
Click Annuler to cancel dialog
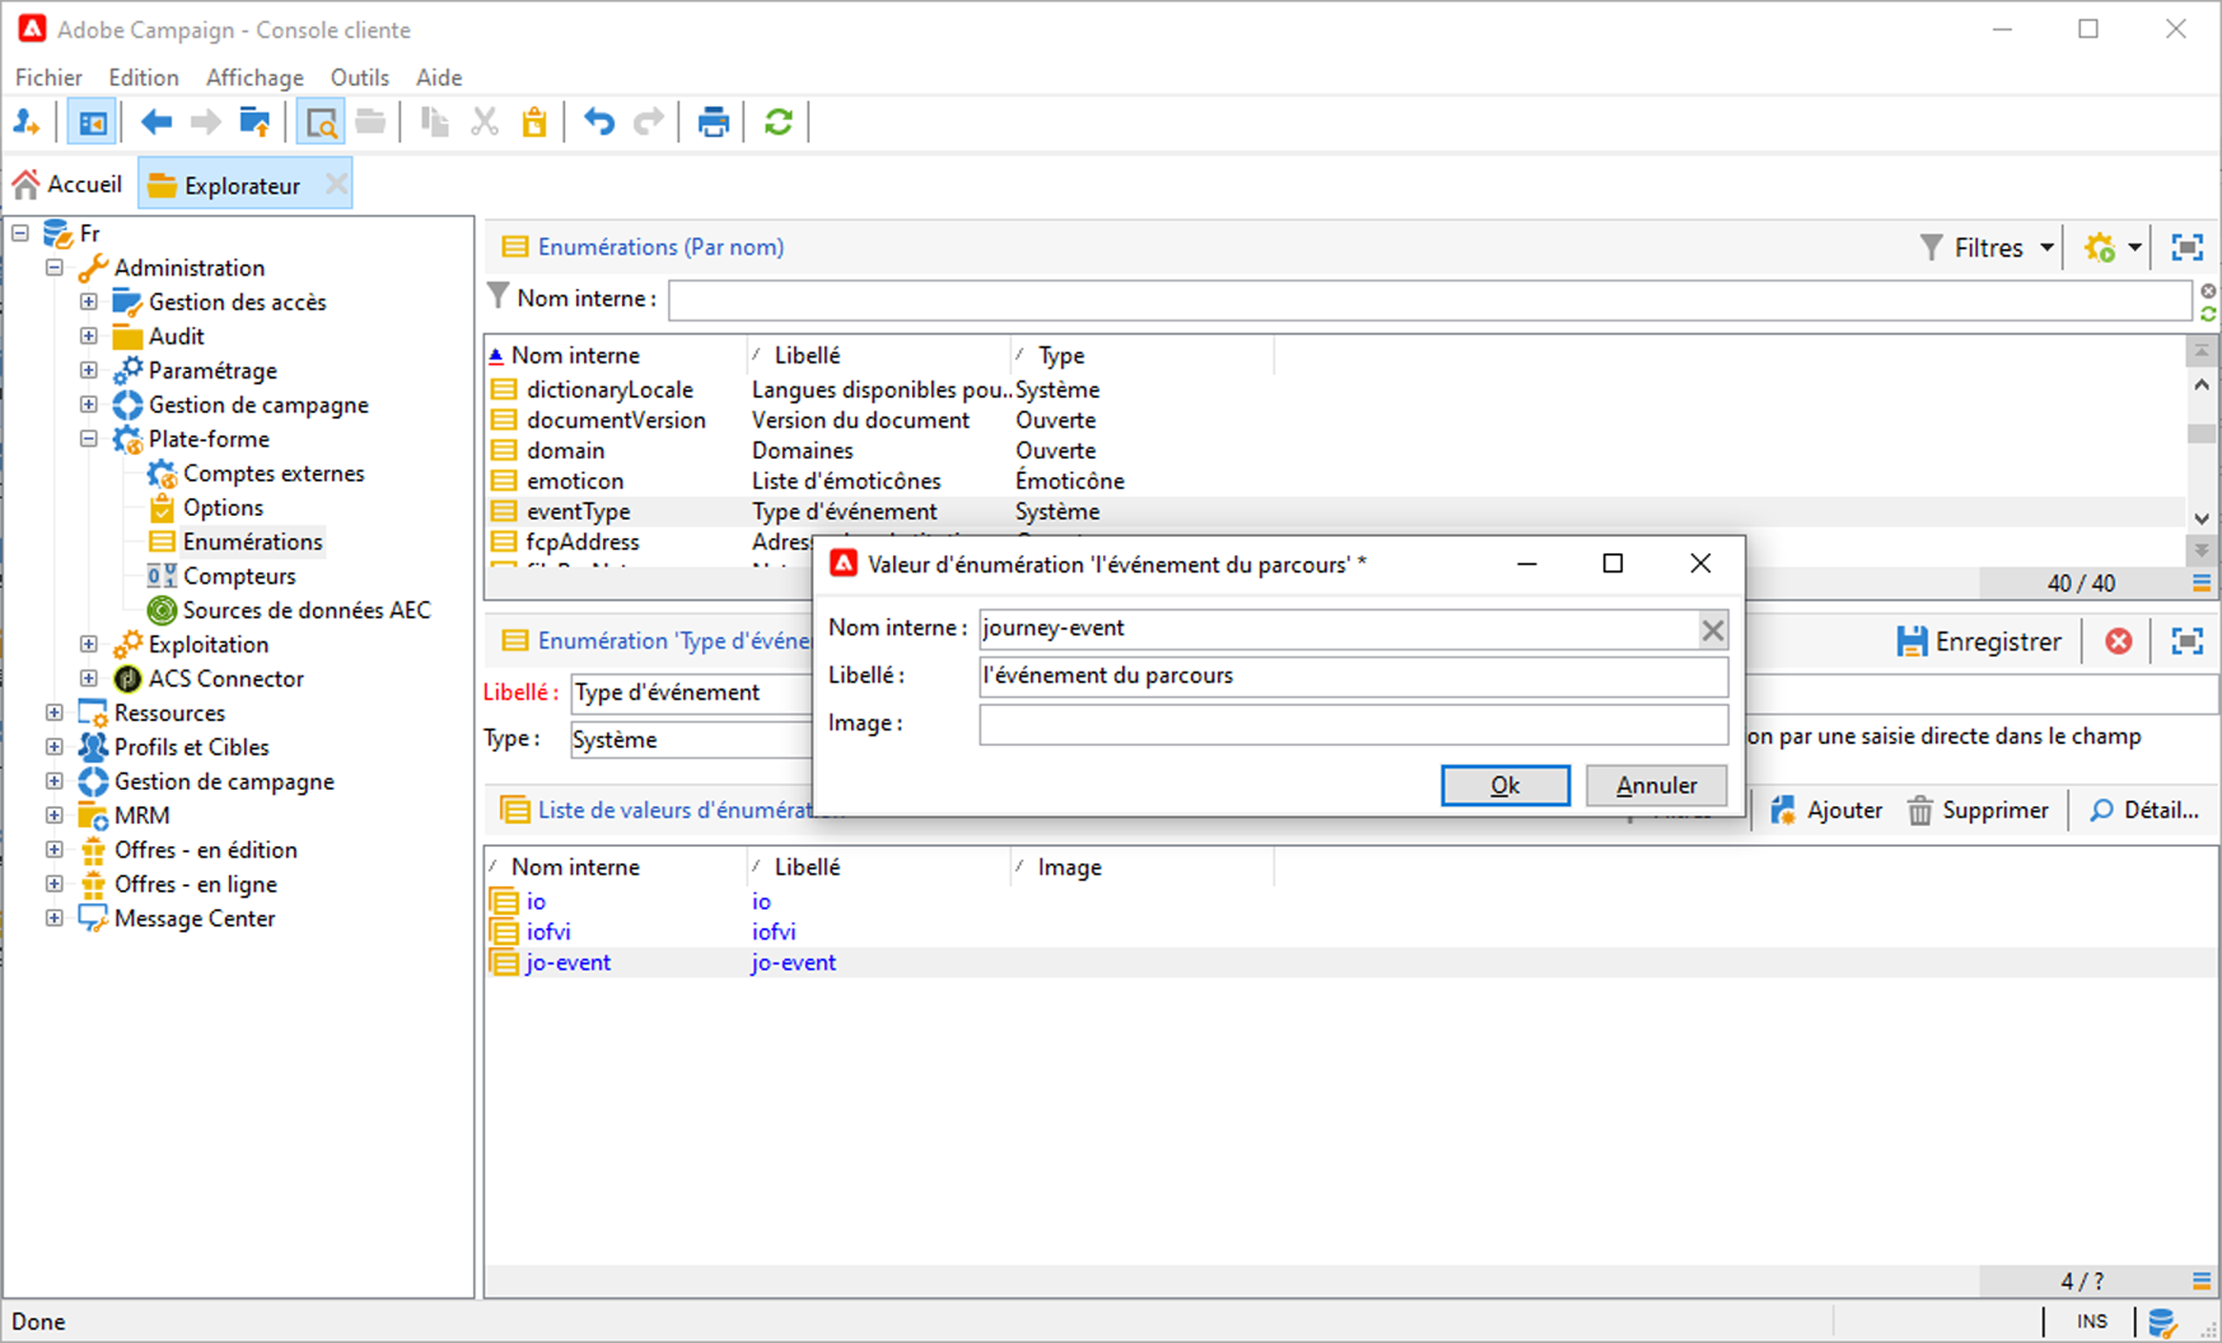[1655, 785]
